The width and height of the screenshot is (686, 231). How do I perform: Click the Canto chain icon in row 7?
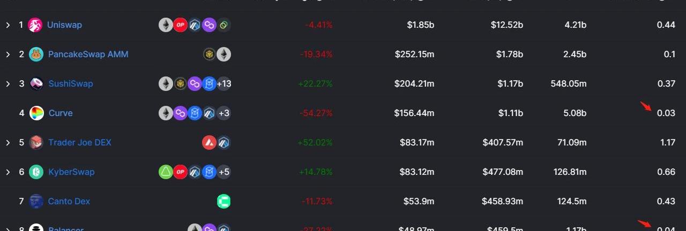click(223, 201)
